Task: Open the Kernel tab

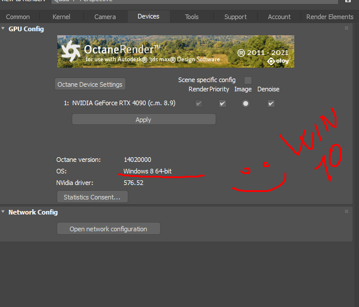Action: tap(61, 17)
